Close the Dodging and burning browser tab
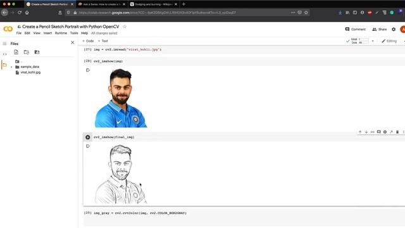 click(x=176, y=4)
